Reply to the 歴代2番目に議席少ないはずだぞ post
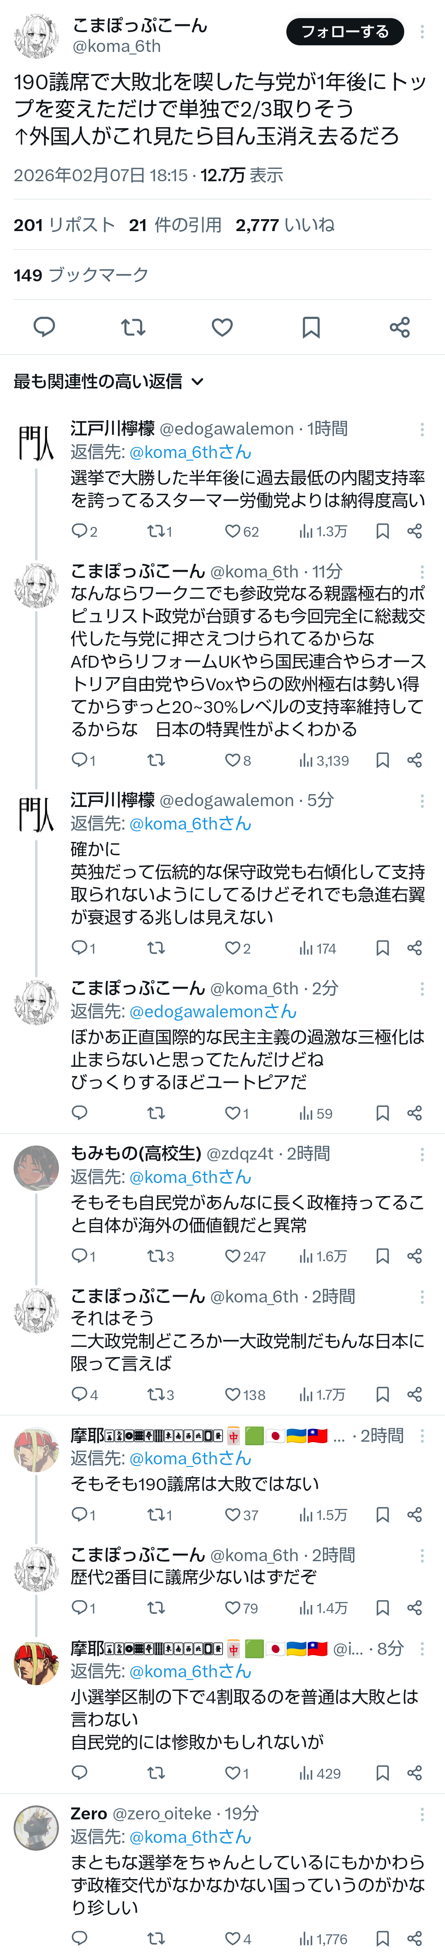The width and height of the screenshot is (445, 1957). click(x=79, y=1608)
